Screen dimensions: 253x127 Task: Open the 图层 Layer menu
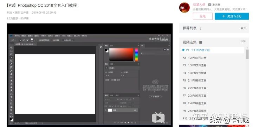click(37, 36)
